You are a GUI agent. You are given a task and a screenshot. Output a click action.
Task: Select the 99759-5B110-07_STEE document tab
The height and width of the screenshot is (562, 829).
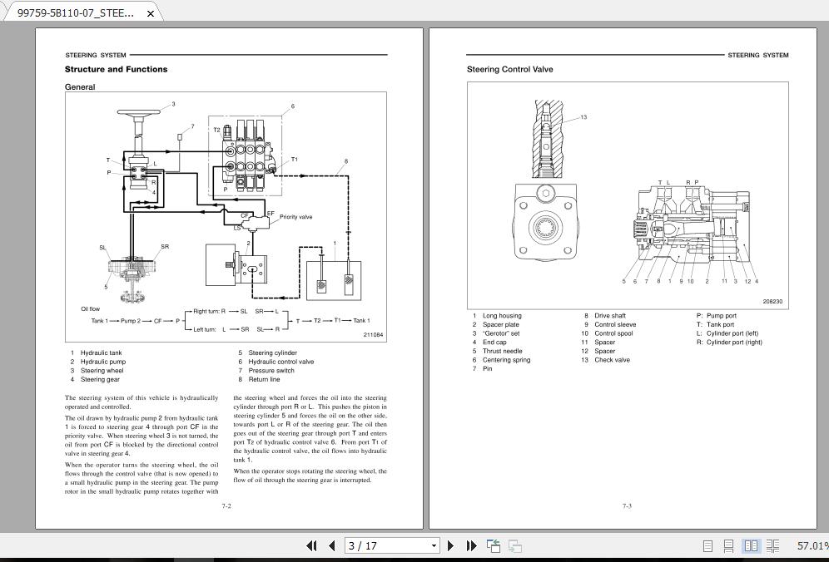(x=75, y=12)
